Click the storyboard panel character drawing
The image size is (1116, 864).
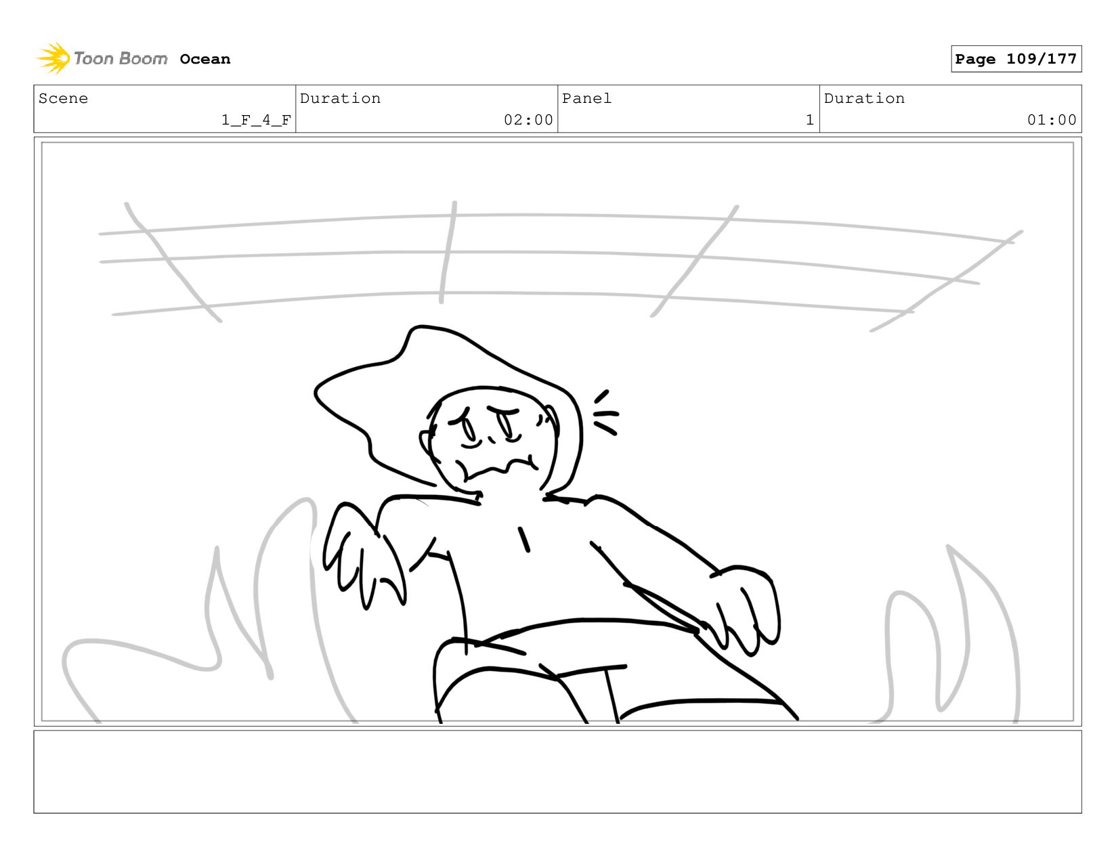[557, 525]
